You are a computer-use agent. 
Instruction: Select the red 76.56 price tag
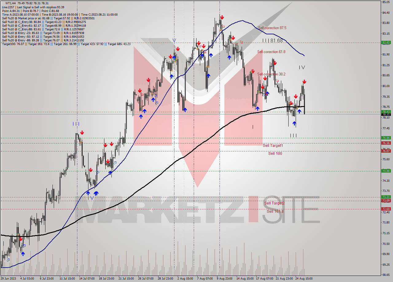[x=386, y=143]
